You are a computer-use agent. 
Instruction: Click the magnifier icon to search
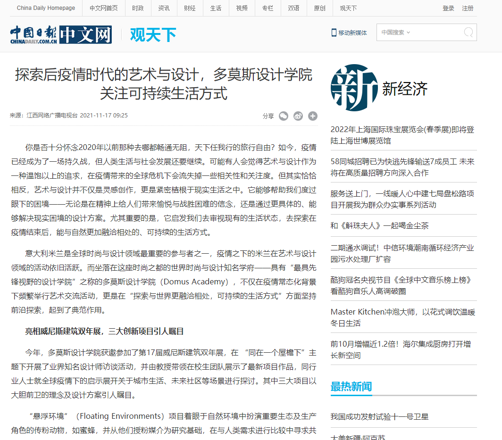468,33
